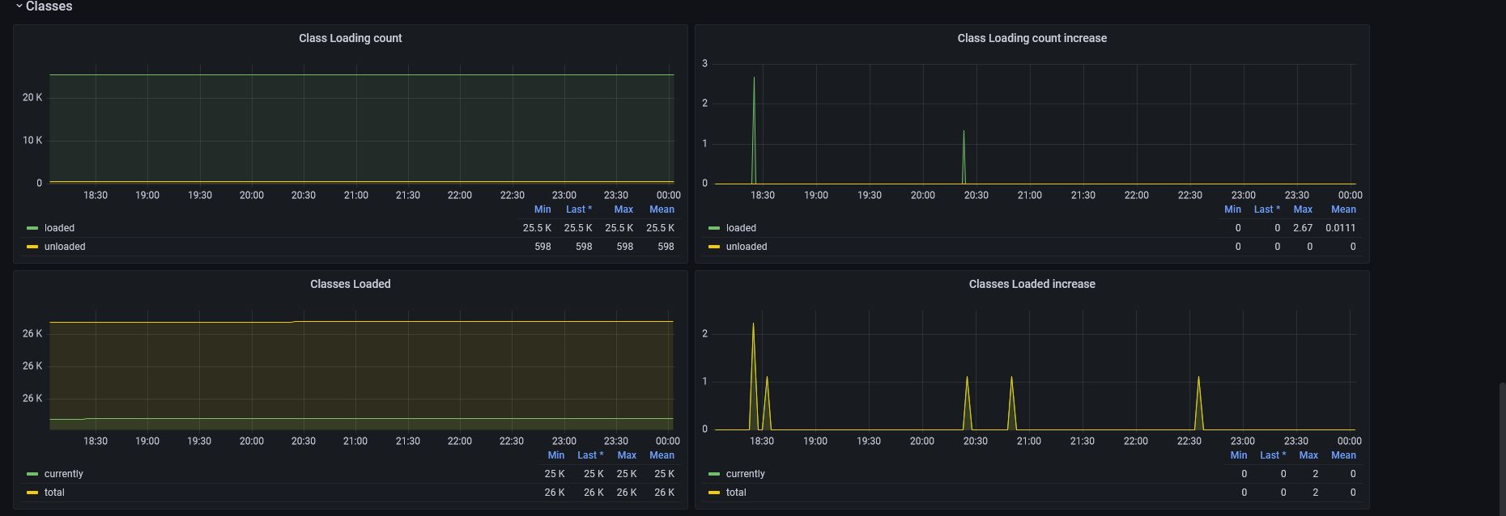Click the 21:00 yellow spike in Classes Loaded increase
Screen dimensions: 1506x516
point(1011,403)
